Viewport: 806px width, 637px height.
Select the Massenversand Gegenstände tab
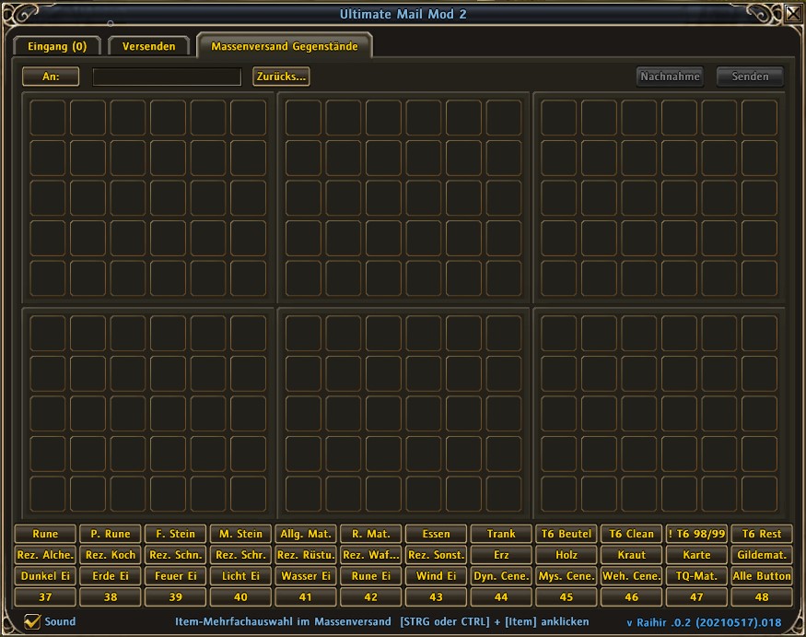click(x=285, y=46)
